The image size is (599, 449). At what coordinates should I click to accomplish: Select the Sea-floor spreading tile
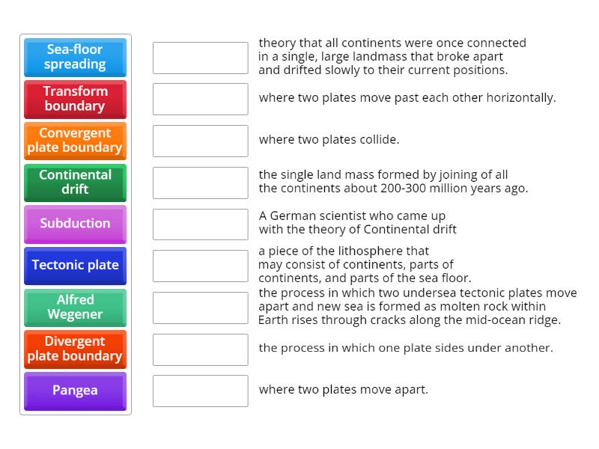pos(75,58)
